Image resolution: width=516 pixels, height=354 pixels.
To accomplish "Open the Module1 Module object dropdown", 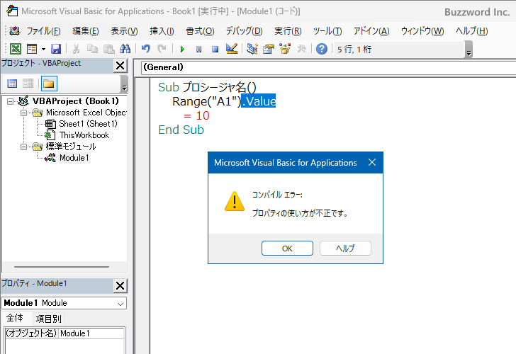I will tap(120, 304).
